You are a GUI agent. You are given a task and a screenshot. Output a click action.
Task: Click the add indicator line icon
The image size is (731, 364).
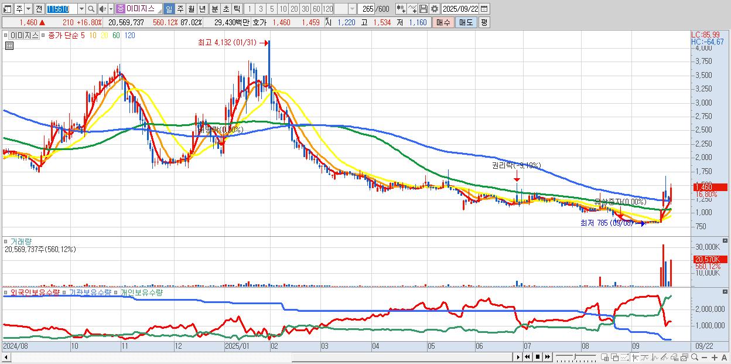(412, 9)
